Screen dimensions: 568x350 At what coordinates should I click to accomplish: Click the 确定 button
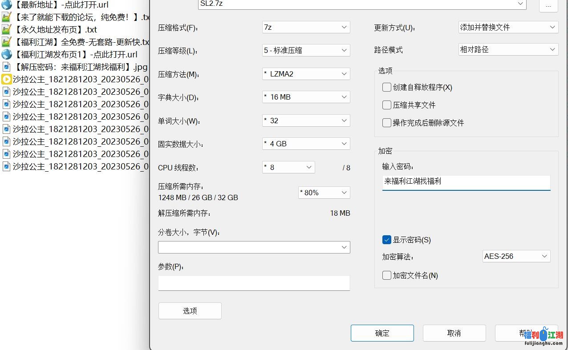pyautogui.click(x=382, y=333)
